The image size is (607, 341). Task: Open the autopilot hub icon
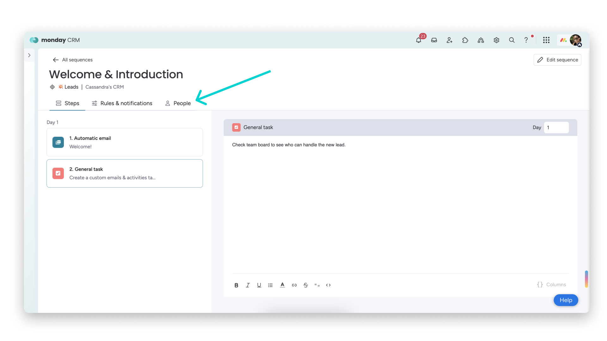pos(481,40)
